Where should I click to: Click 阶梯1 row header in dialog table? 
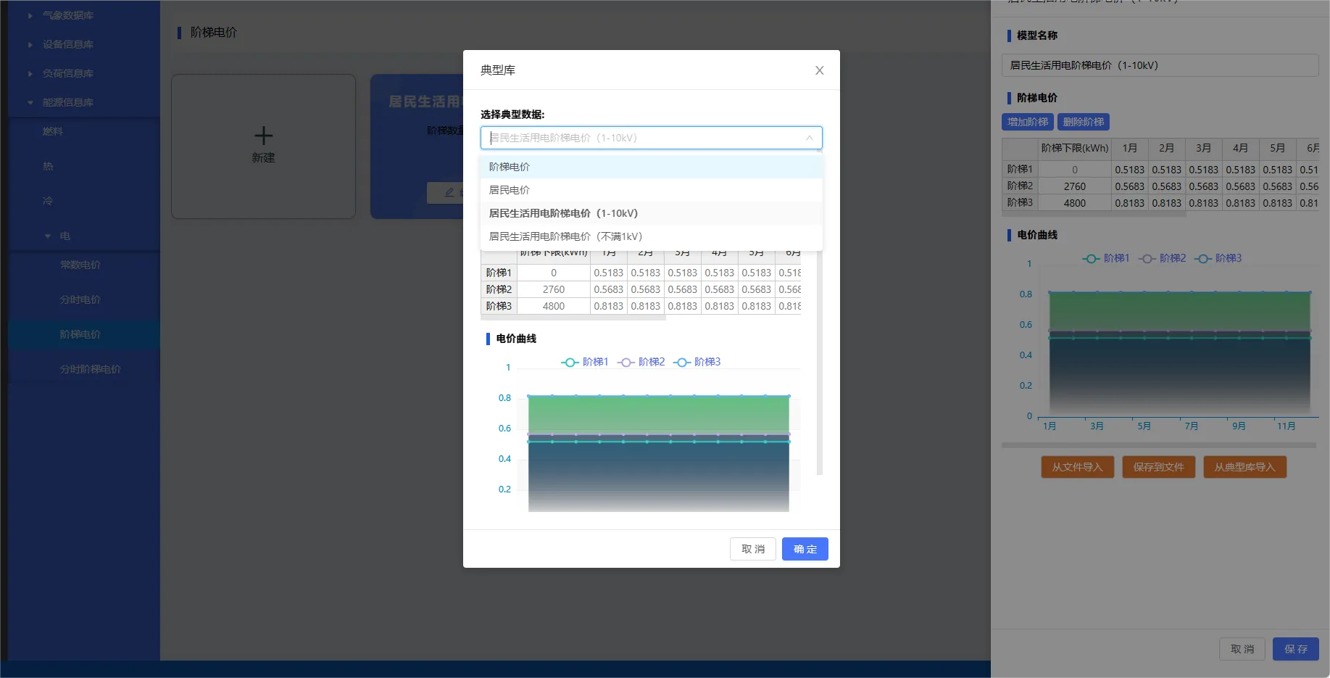[499, 273]
